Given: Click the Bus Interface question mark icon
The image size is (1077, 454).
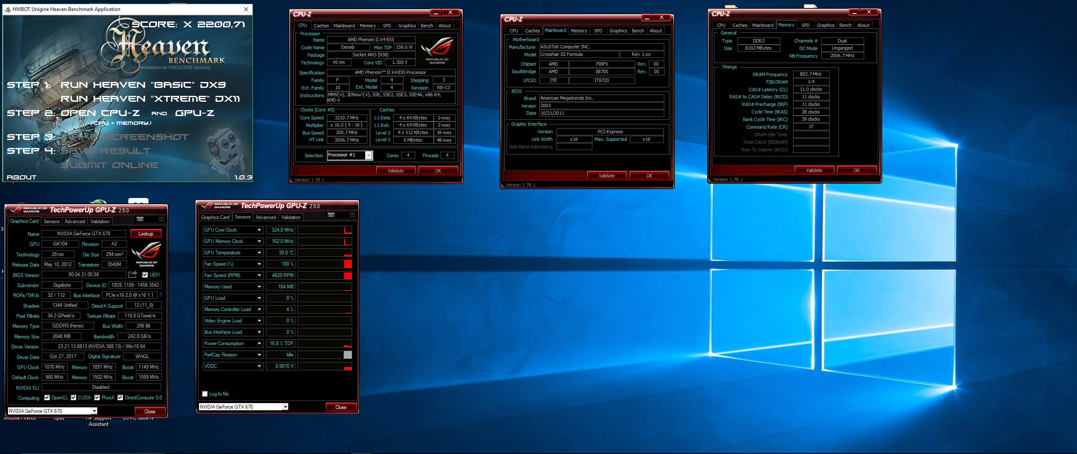Looking at the screenshot, I should (x=160, y=295).
